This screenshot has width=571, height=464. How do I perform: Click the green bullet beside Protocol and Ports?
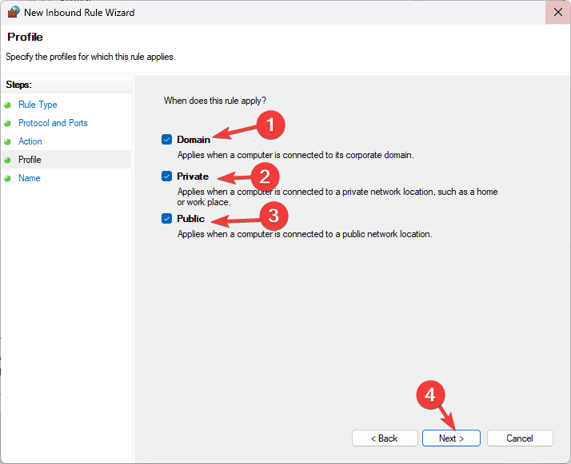[x=8, y=123]
